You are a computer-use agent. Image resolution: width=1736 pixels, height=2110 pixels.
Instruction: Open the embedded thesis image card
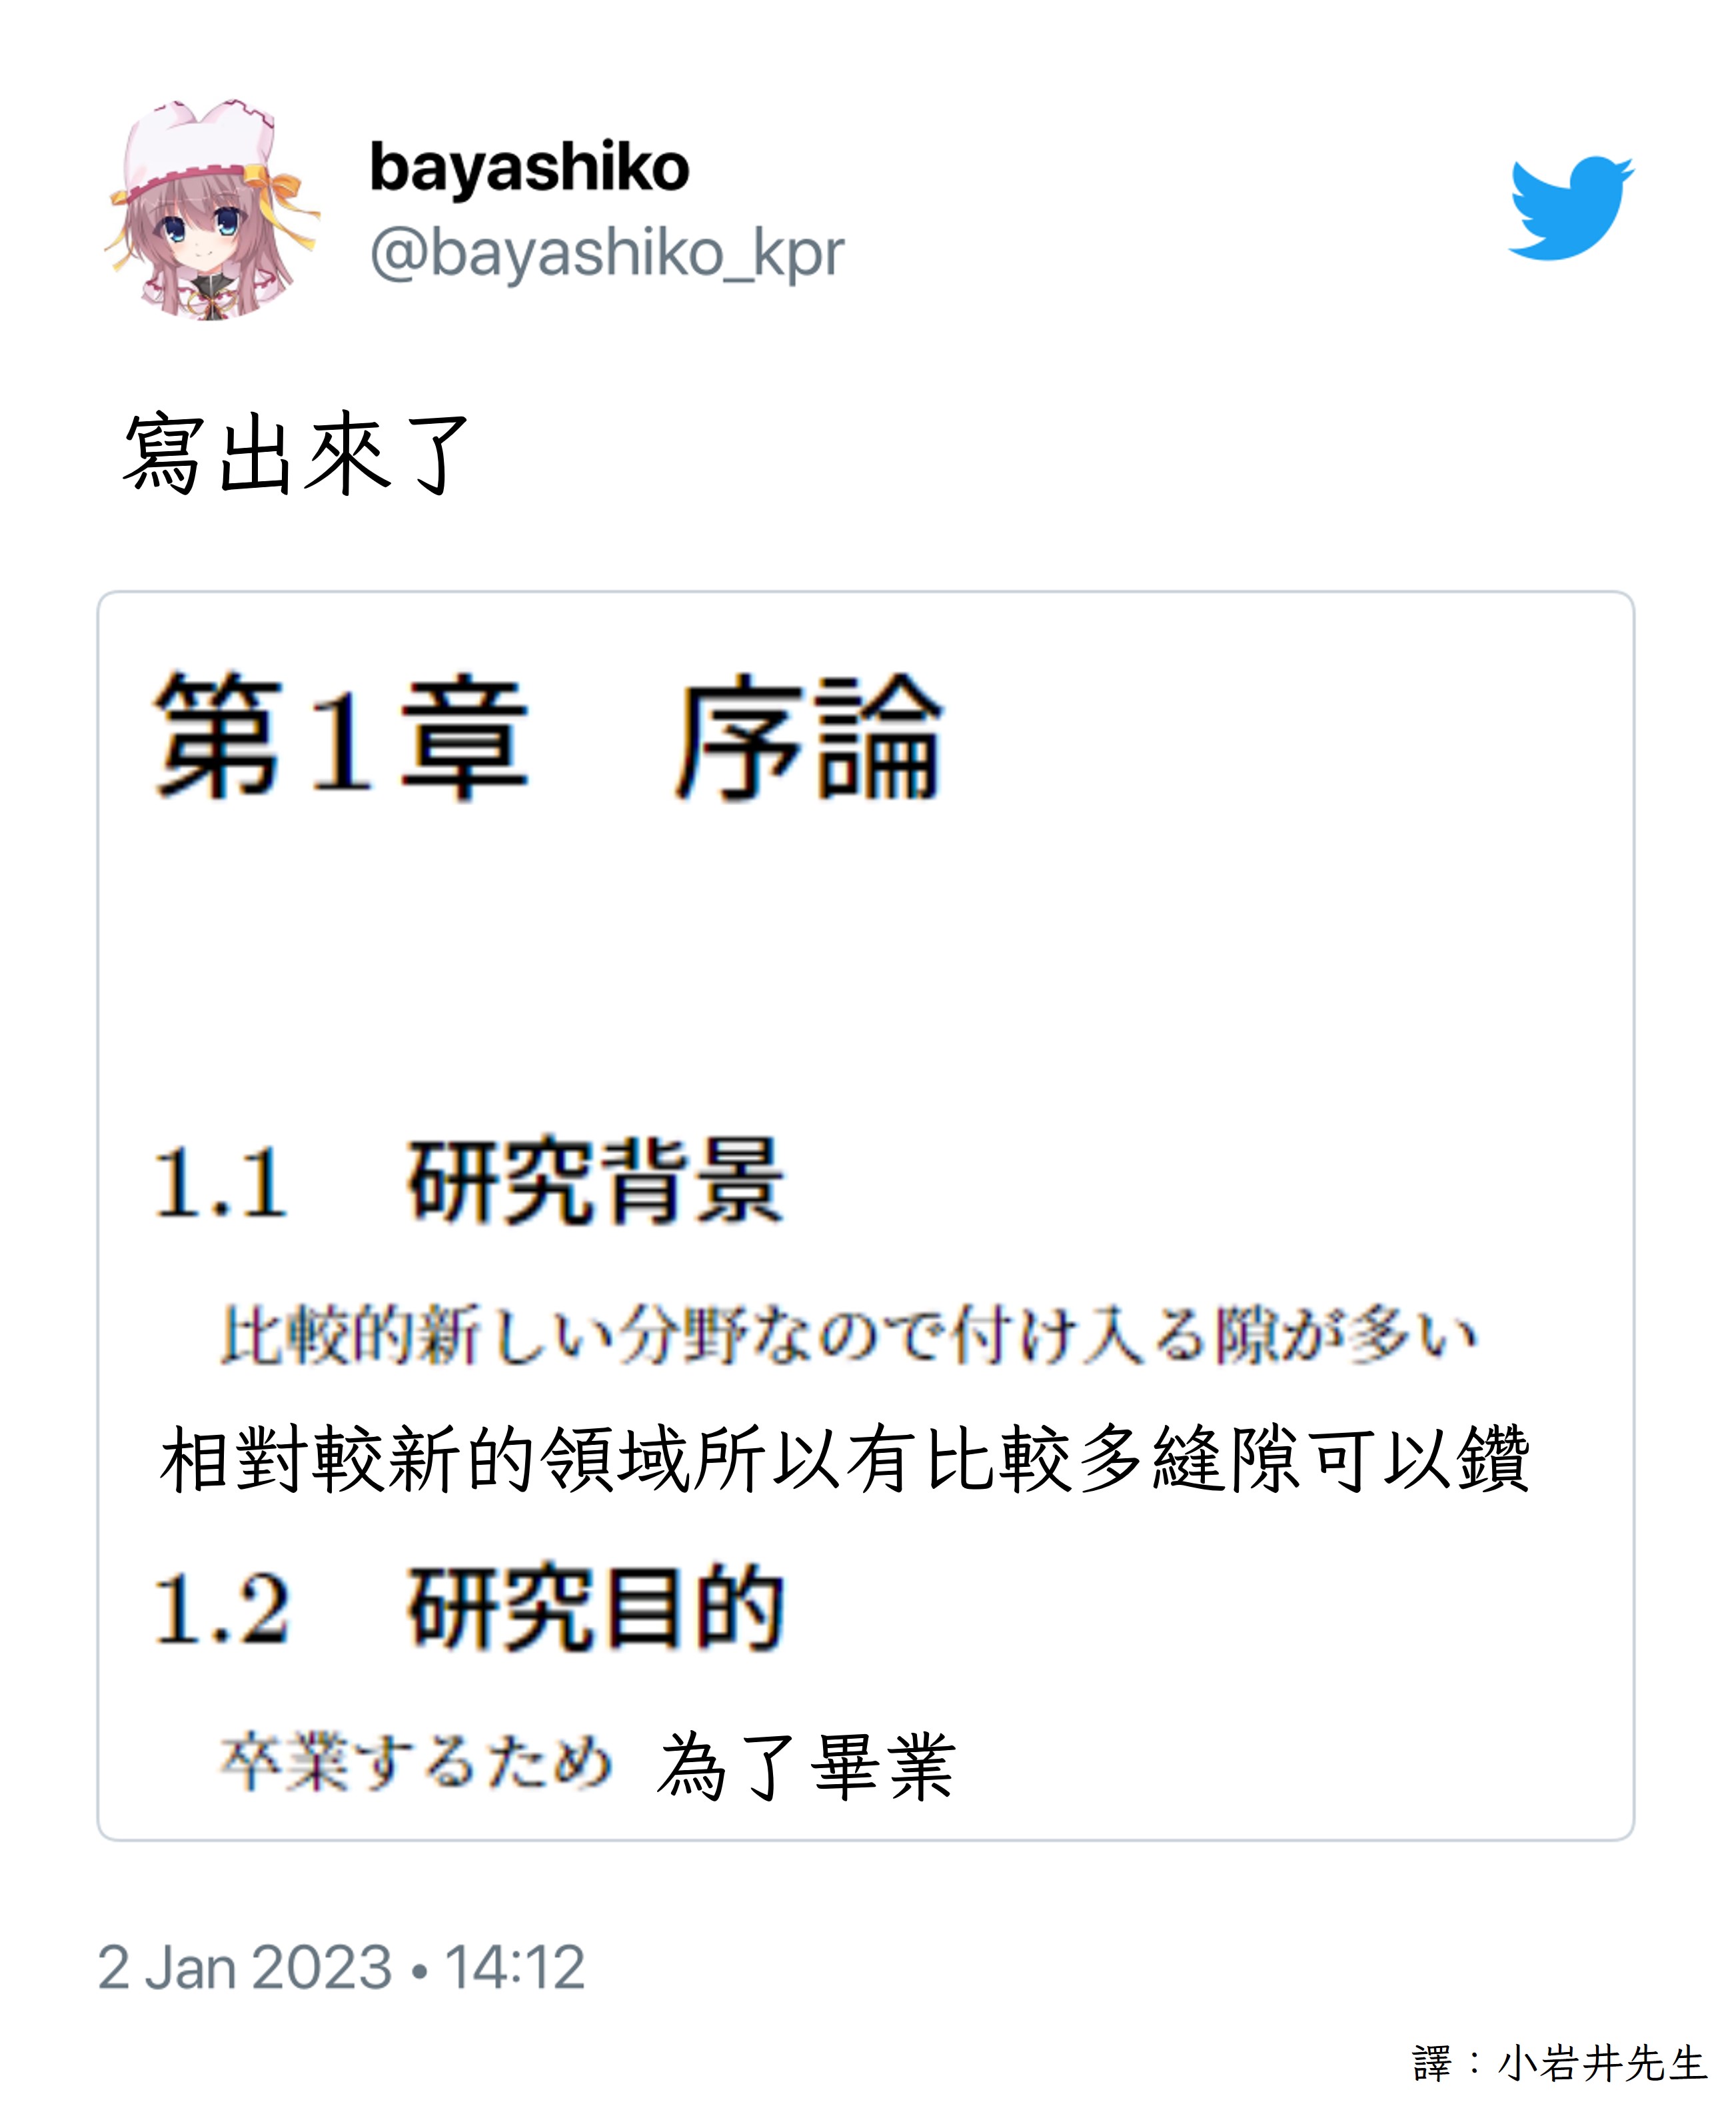(x=866, y=1215)
